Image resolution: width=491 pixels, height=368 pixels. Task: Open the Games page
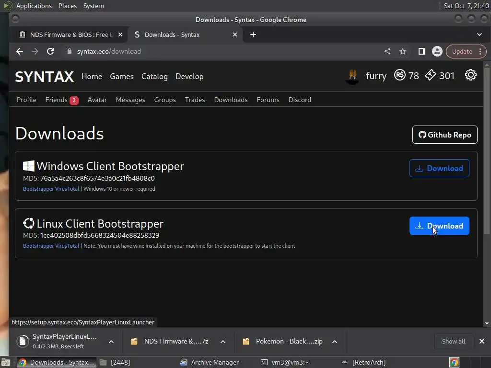tap(122, 76)
